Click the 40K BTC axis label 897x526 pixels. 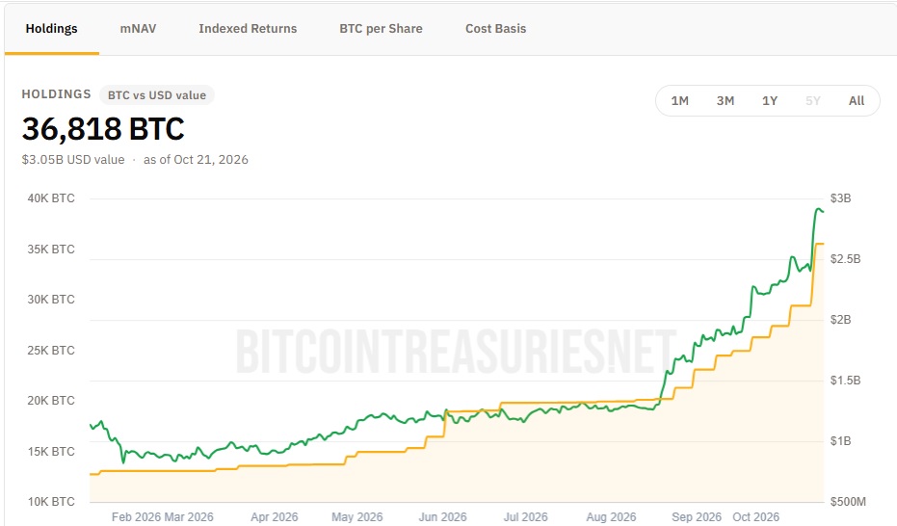(x=51, y=198)
